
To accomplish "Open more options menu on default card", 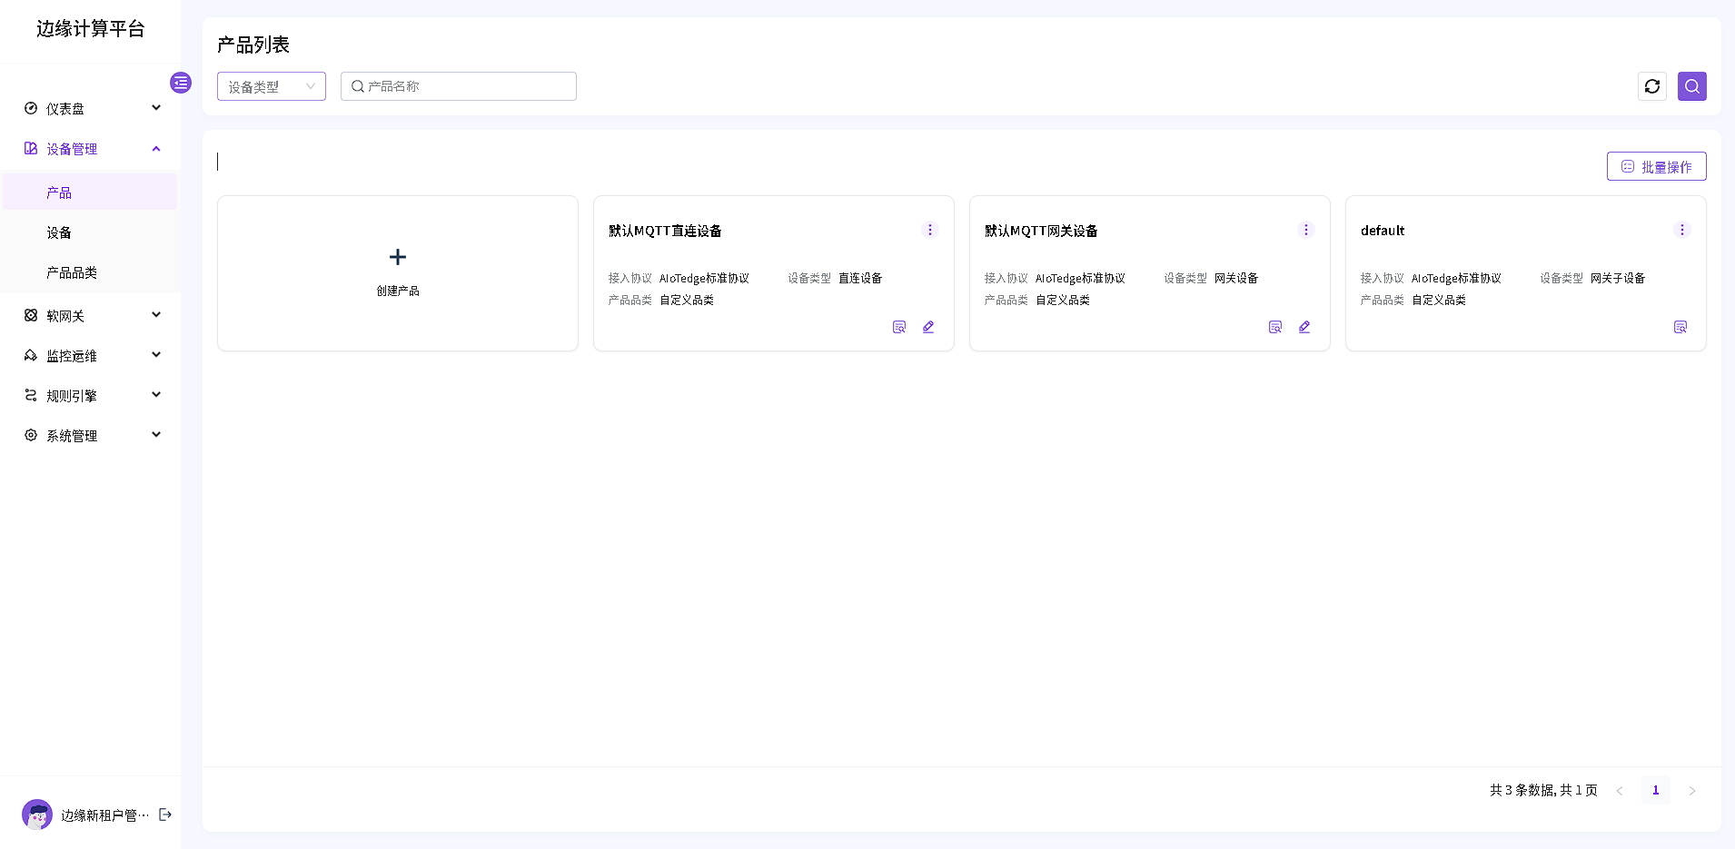I will [x=1681, y=230].
